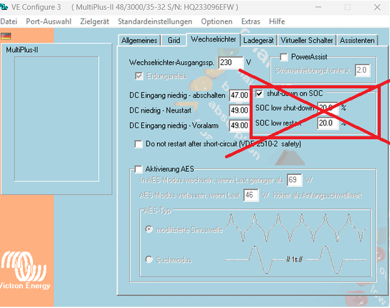Click the empty MultiPlus-II device list box

56,119
